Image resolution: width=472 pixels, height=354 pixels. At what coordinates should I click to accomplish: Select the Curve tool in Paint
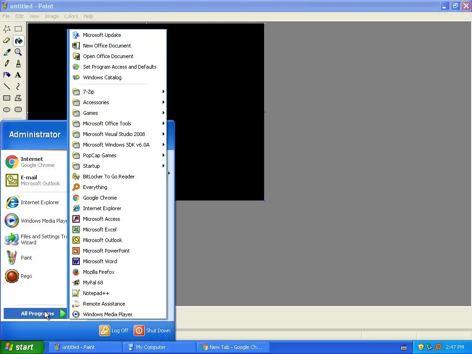pos(18,86)
